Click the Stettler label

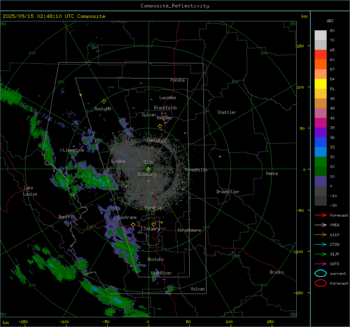[227, 112]
